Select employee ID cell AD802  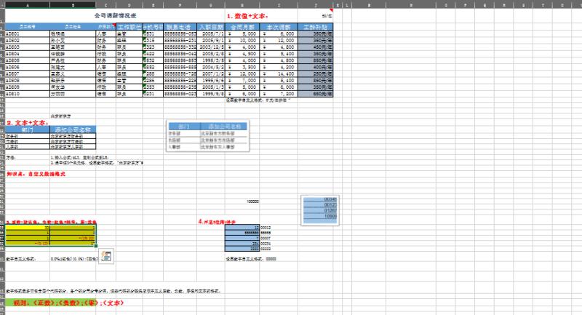point(28,40)
